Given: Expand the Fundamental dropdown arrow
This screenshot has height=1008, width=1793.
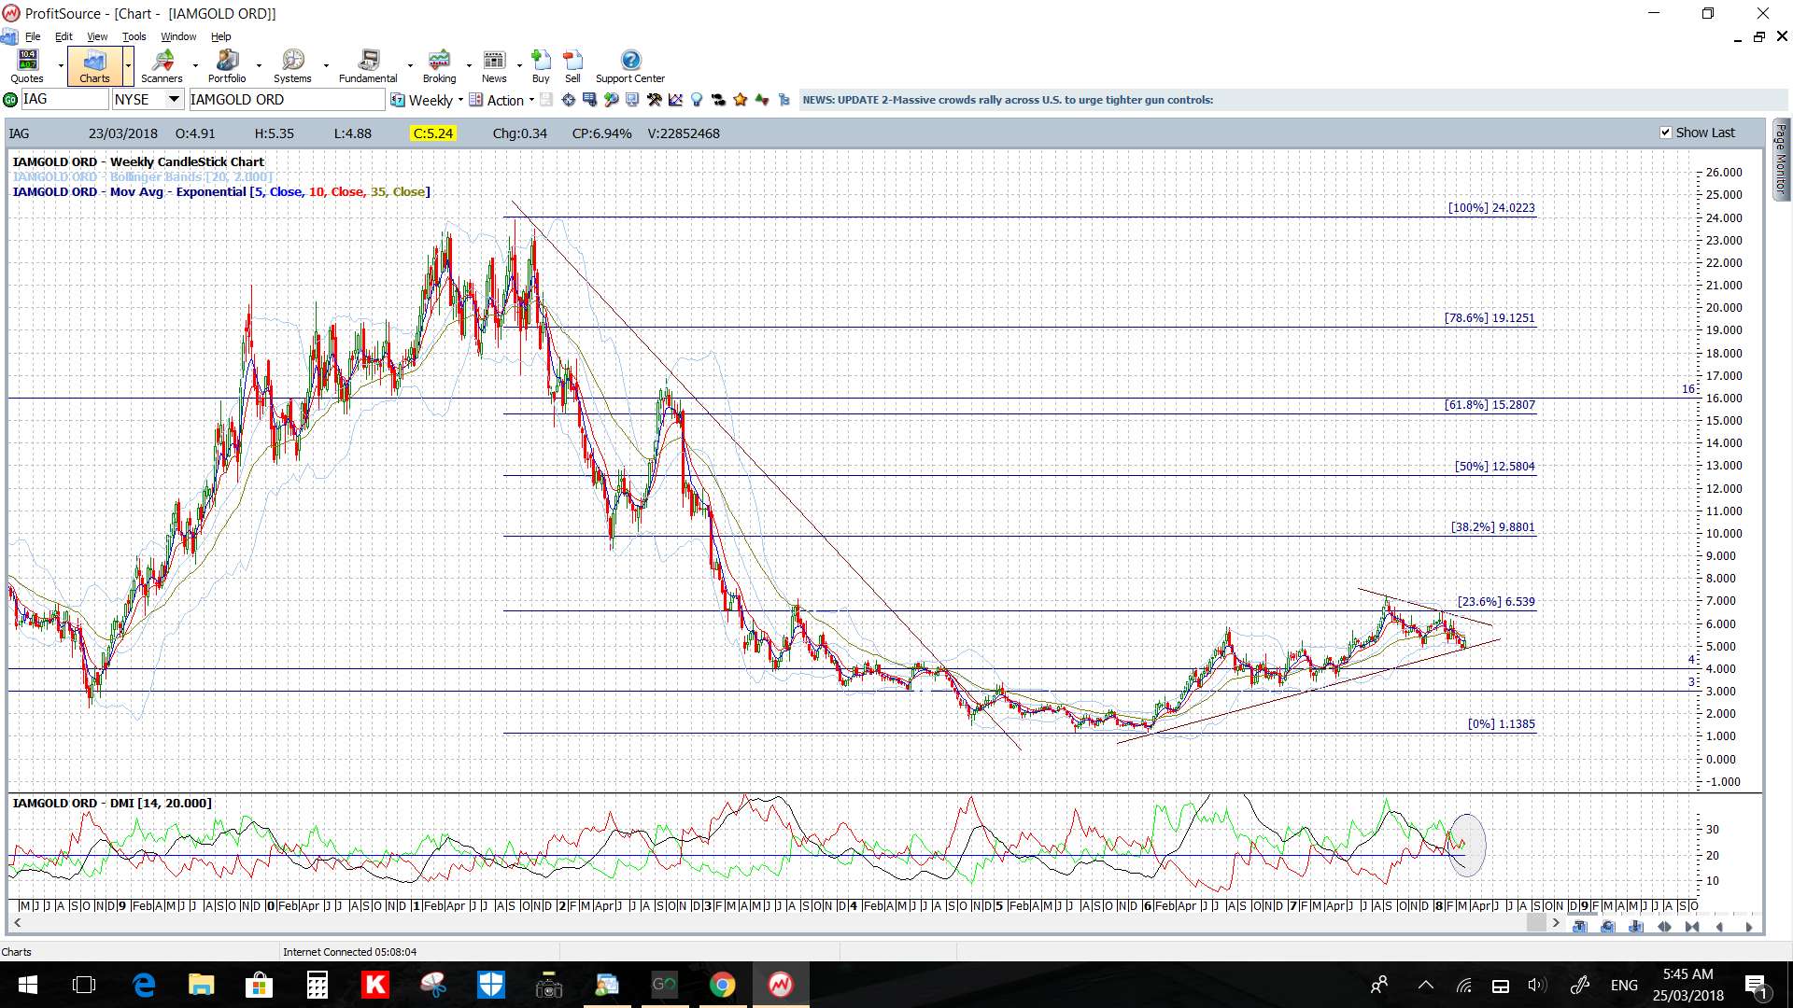Looking at the screenshot, I should 410,66.
